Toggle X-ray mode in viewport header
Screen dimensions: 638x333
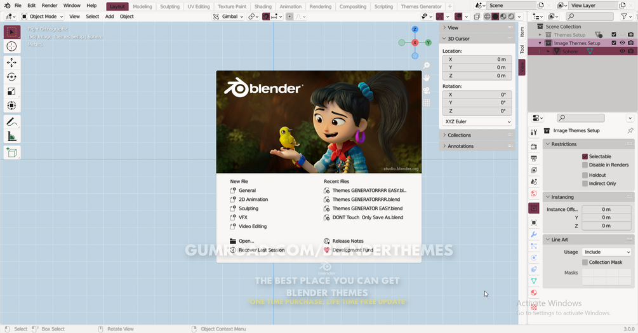(x=477, y=17)
